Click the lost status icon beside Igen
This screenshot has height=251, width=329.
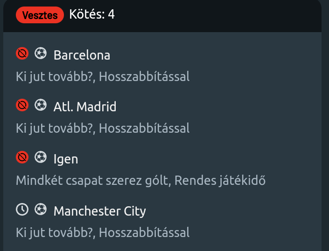[x=22, y=158]
